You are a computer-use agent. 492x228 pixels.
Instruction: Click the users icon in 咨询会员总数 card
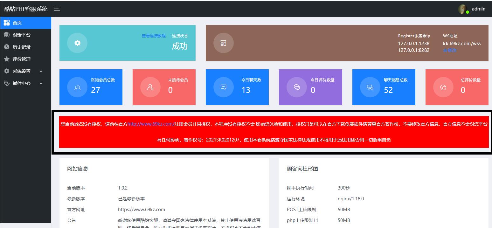point(77,87)
